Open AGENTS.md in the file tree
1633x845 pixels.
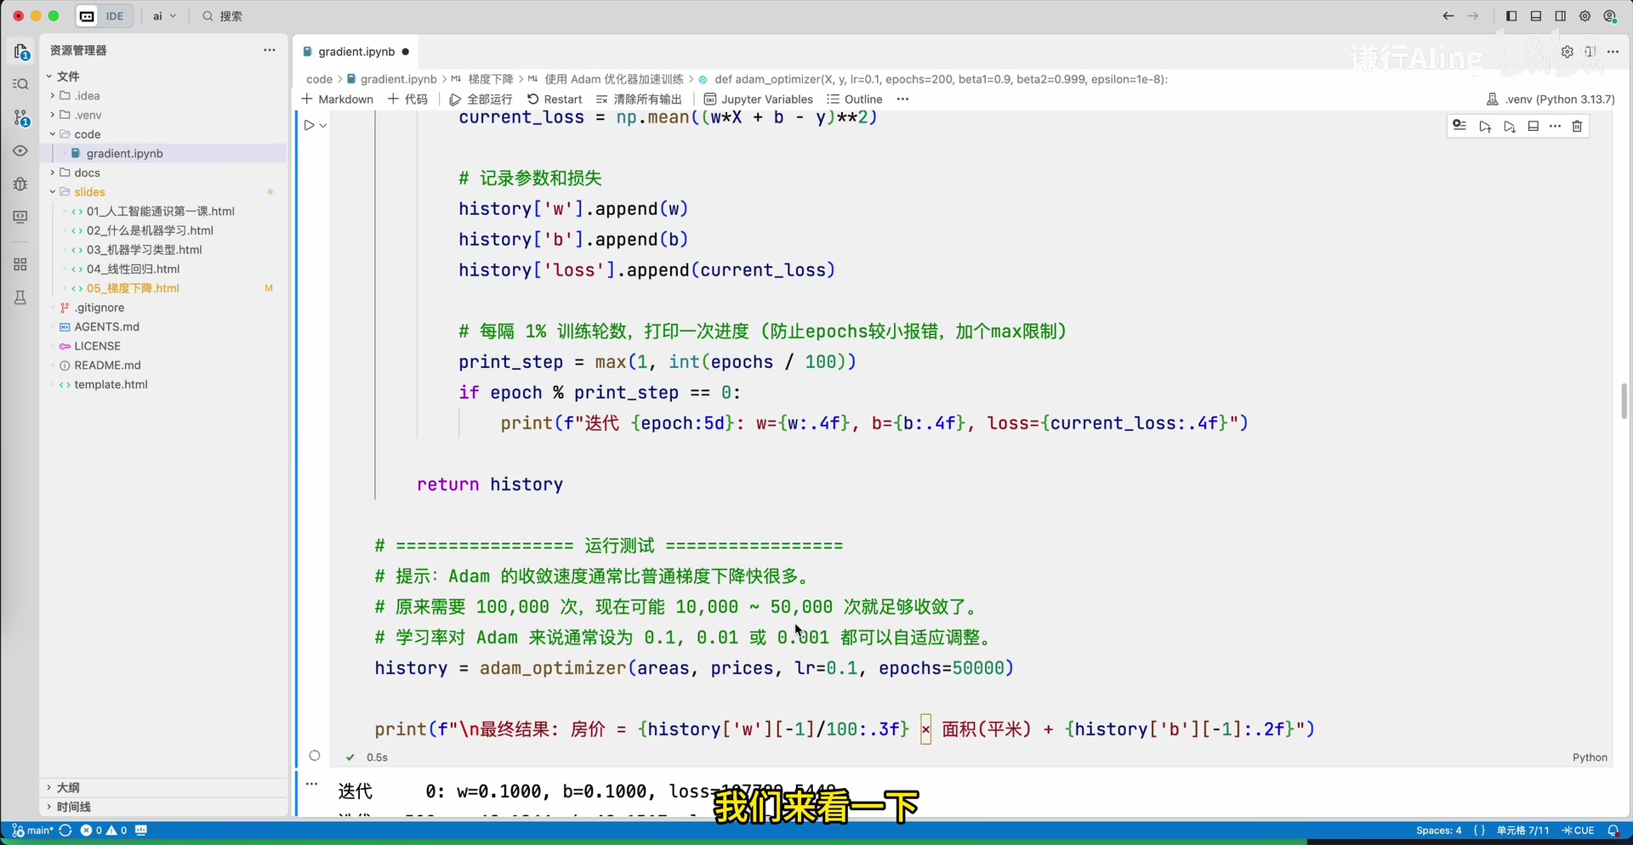[x=106, y=327]
